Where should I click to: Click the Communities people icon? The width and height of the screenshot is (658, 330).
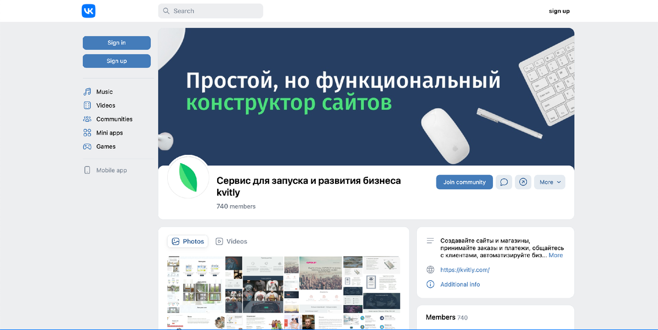(x=87, y=119)
